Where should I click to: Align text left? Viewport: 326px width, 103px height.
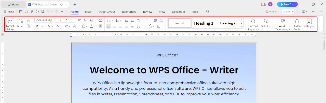(x=108, y=26)
